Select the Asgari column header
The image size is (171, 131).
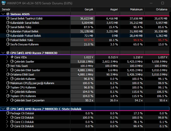(113, 9)
